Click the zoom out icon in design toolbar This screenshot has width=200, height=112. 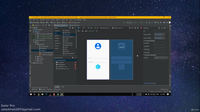coord(130,28)
